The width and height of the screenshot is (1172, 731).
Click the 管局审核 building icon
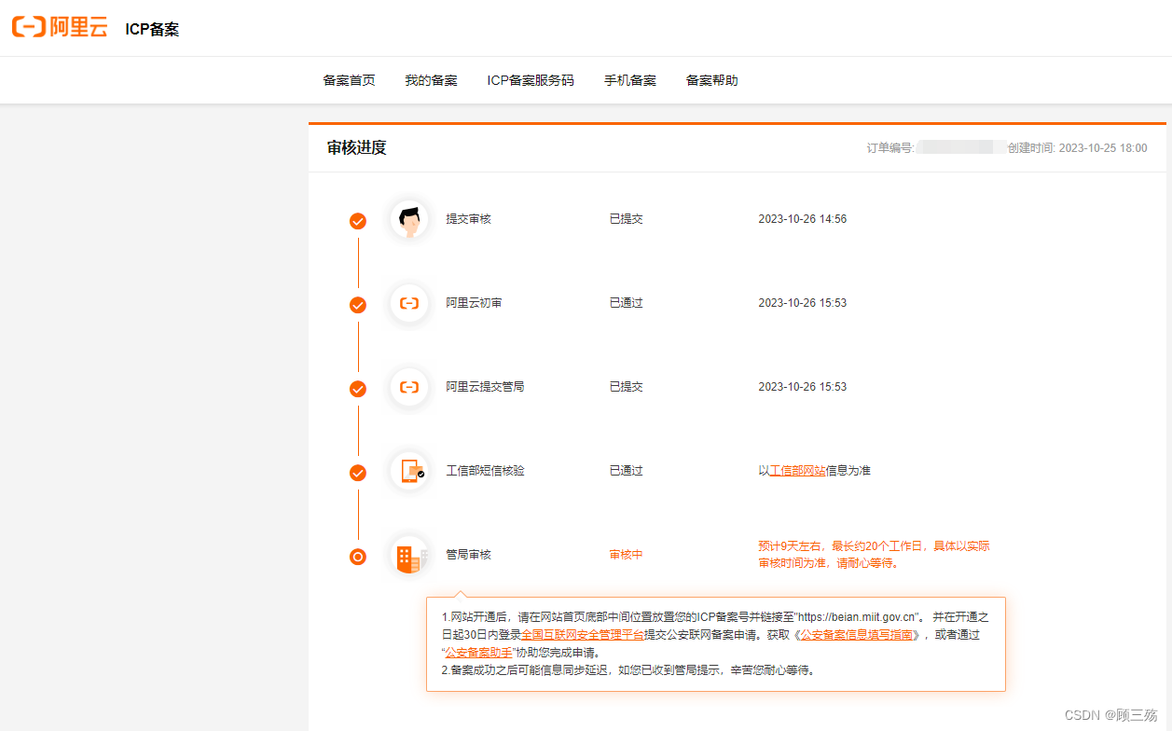pyautogui.click(x=409, y=556)
